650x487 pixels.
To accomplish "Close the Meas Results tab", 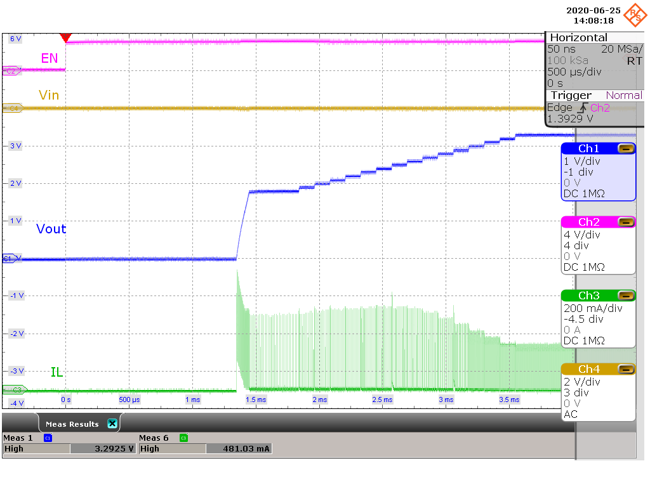I will pyautogui.click(x=112, y=423).
